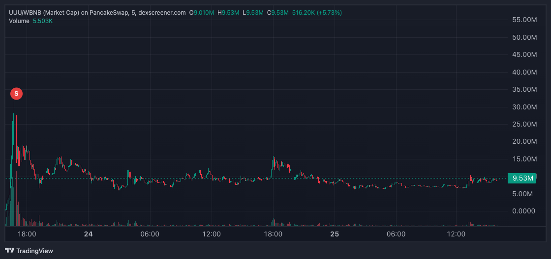
Task: Open the TradingView attribution link text
Action: 34,251
